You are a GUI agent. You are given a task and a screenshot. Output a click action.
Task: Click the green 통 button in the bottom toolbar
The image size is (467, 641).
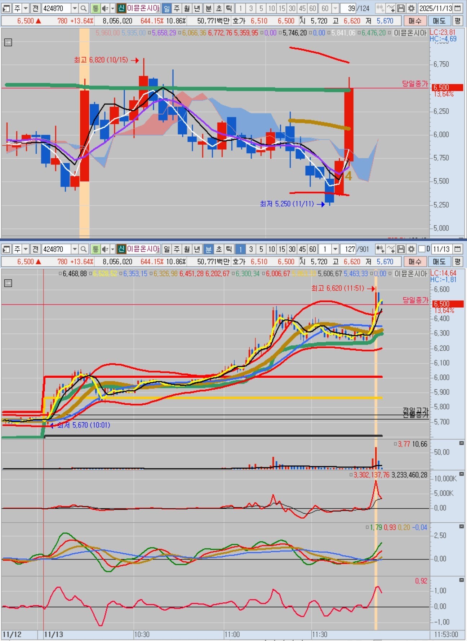[x=95, y=249]
